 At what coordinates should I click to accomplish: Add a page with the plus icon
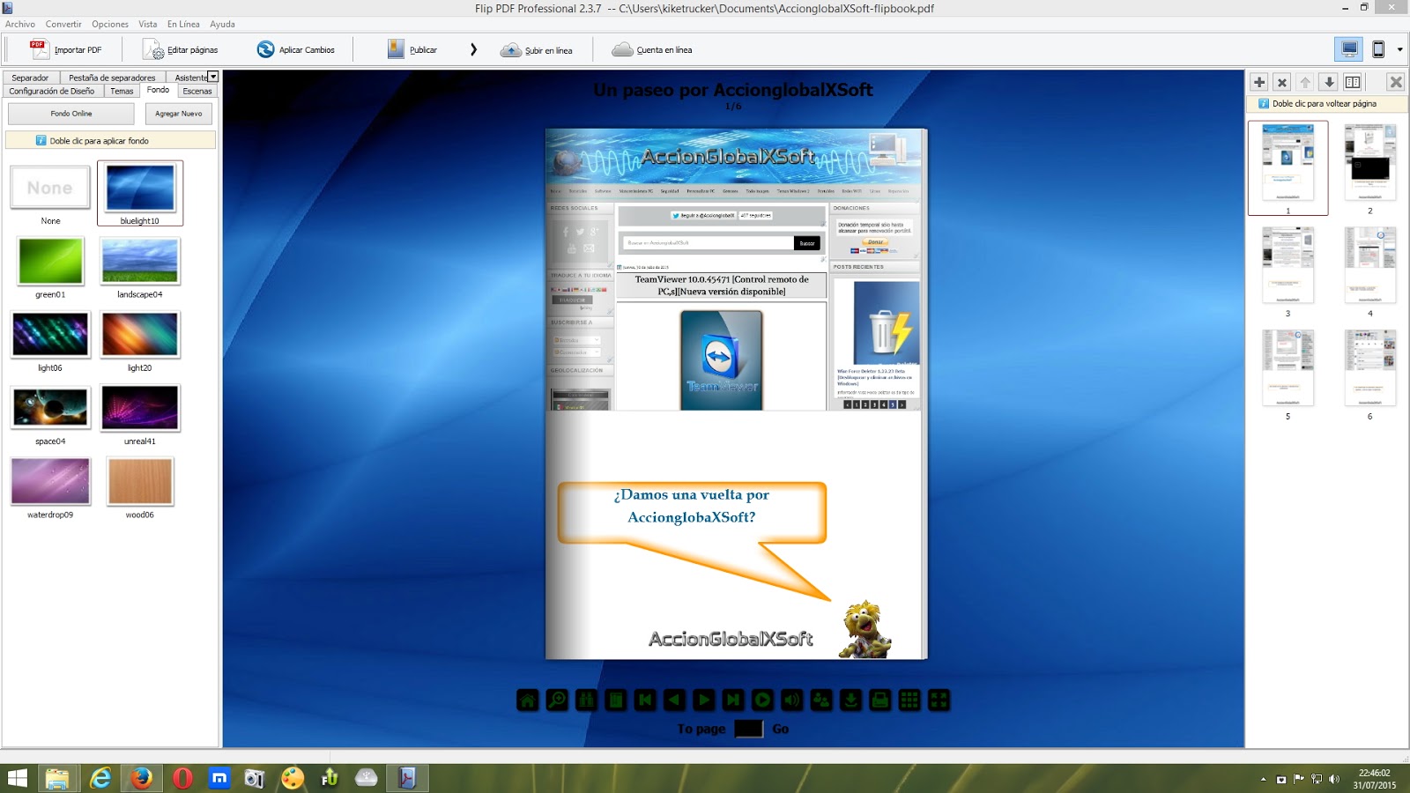pos(1259,82)
